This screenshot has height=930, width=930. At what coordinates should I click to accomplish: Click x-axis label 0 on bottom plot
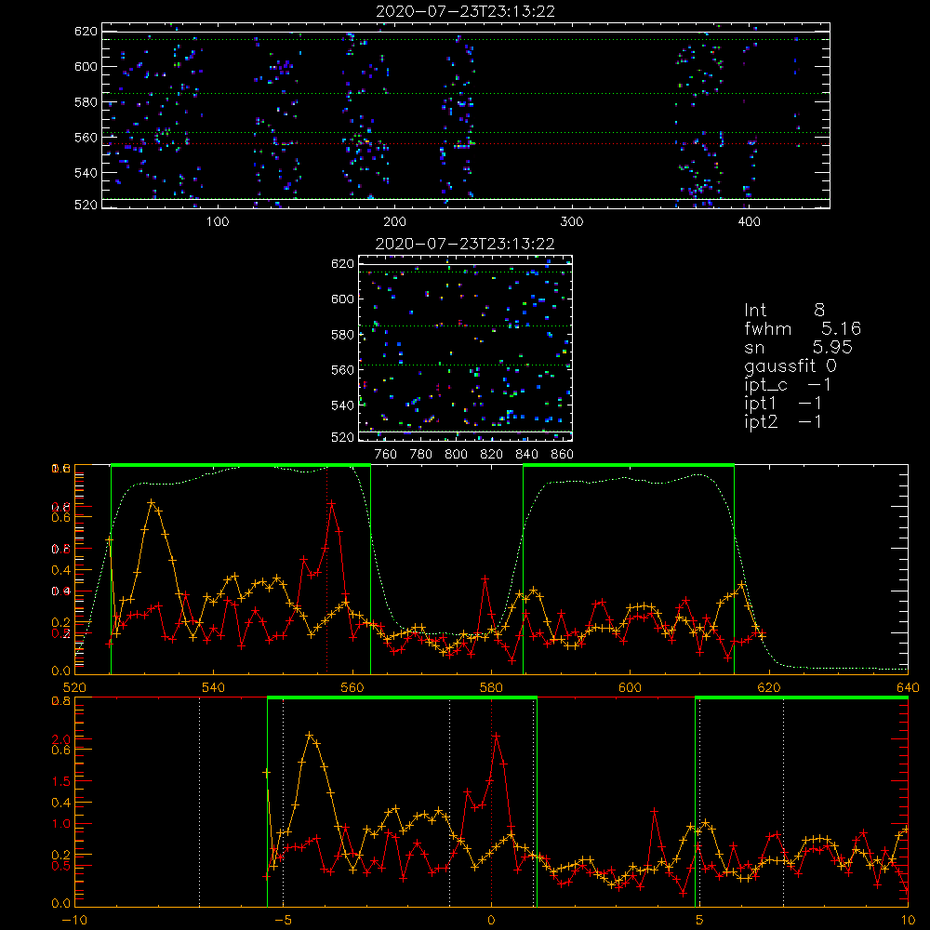[491, 921]
